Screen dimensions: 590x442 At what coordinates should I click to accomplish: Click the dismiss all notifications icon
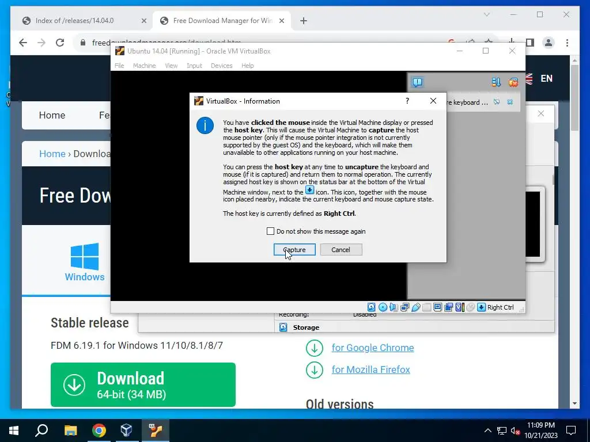tap(513, 82)
